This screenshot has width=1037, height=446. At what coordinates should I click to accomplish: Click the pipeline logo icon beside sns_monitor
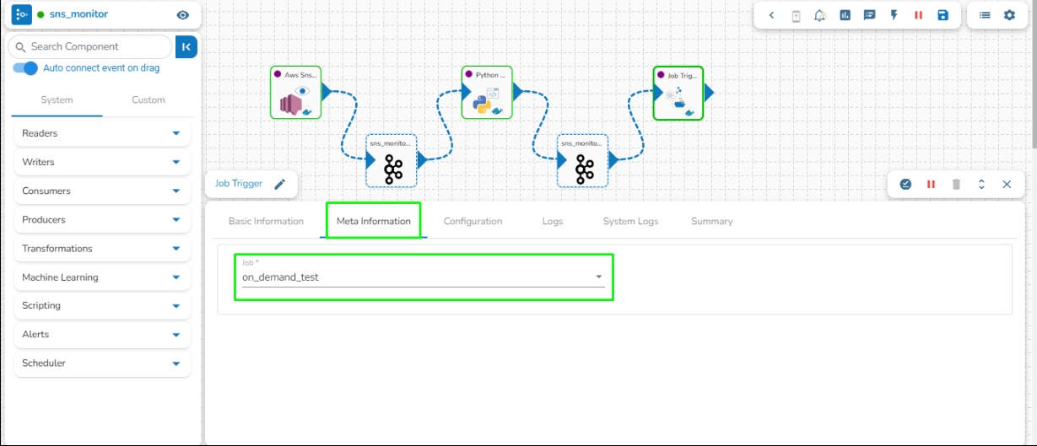tap(22, 14)
